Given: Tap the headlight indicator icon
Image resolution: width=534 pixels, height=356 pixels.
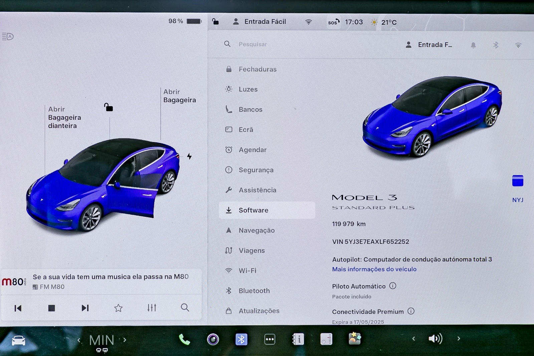Looking at the screenshot, I should [8, 36].
